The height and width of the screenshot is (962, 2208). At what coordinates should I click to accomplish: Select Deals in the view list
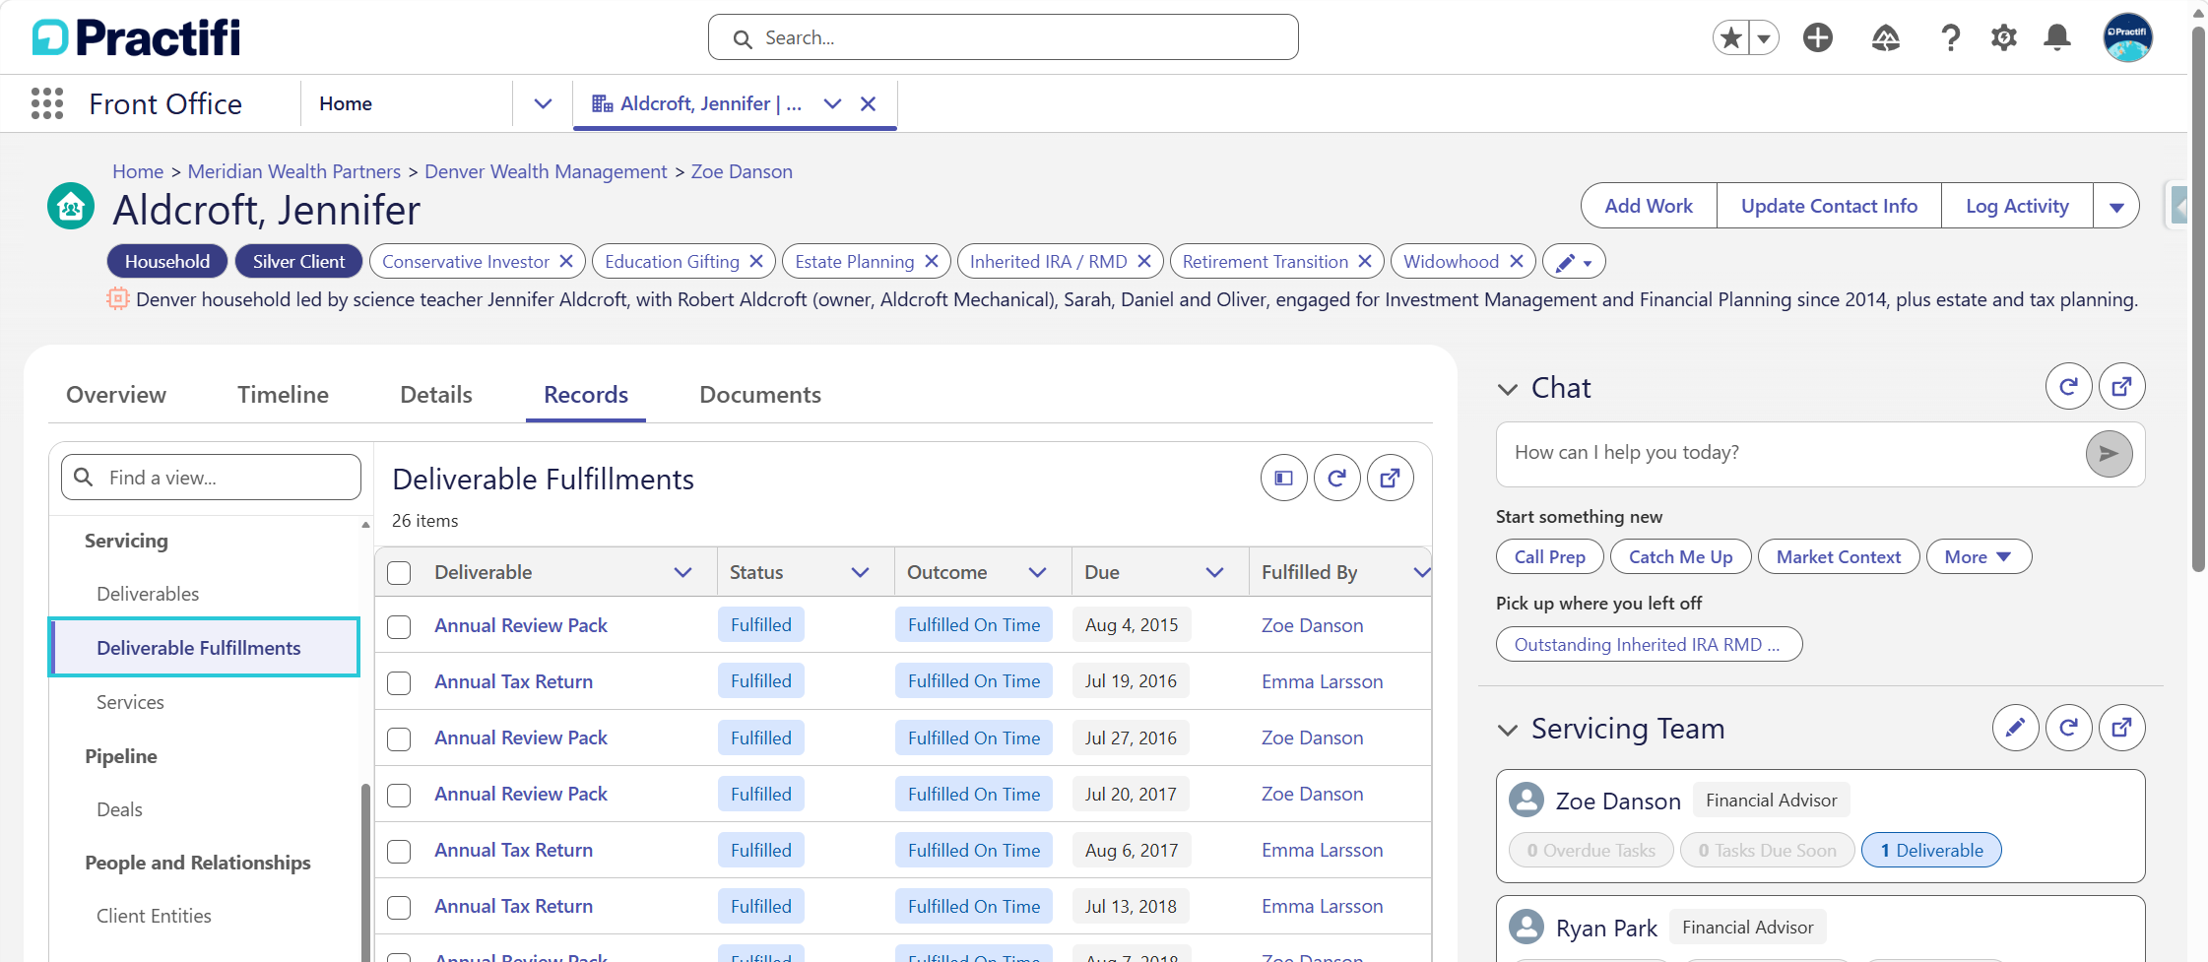[x=119, y=809]
